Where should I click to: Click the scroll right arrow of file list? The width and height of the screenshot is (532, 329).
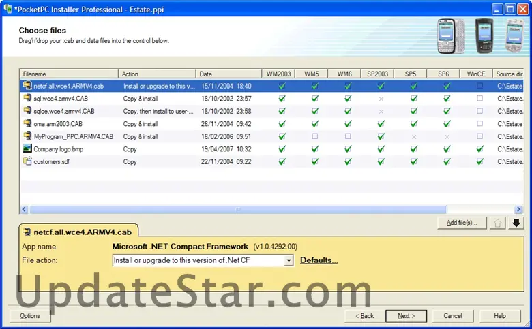[x=518, y=209]
